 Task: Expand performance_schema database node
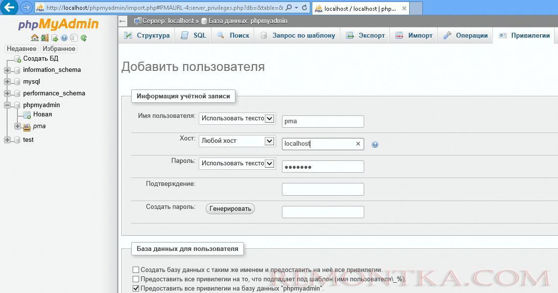click(x=7, y=93)
